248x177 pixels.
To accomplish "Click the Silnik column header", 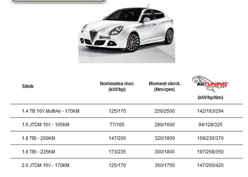I will pyautogui.click(x=28, y=86).
